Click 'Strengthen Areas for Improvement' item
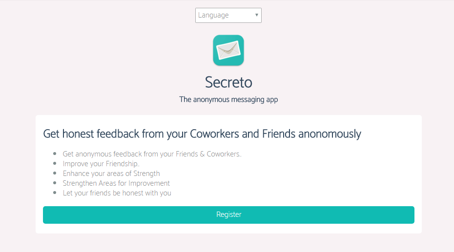This screenshot has height=252, width=454. [x=116, y=183]
